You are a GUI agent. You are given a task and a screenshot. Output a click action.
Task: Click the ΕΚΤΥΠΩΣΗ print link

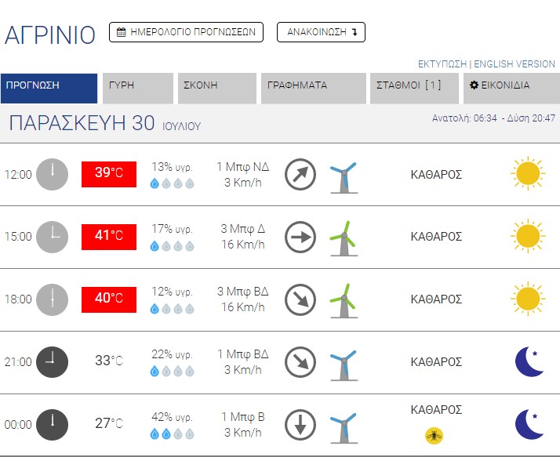tap(442, 64)
